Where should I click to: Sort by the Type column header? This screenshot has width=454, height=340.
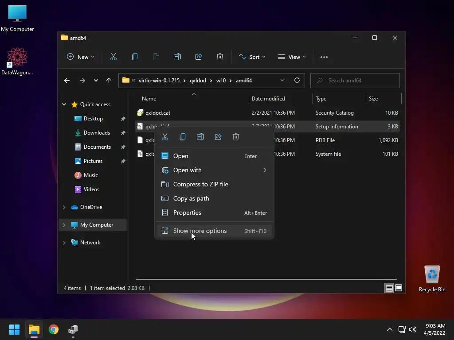point(339,99)
